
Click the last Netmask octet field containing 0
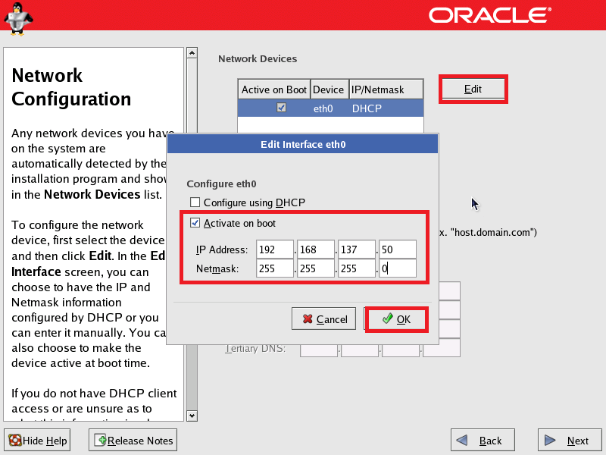tap(398, 268)
